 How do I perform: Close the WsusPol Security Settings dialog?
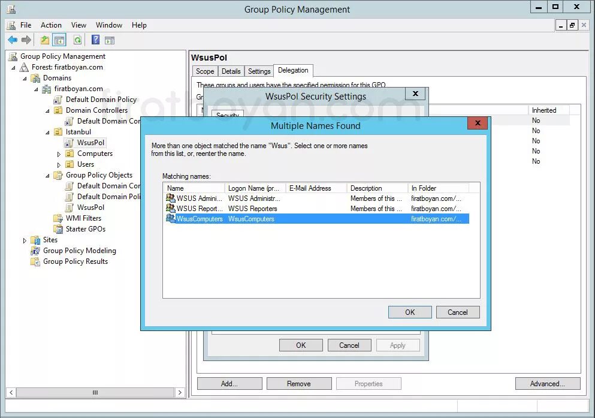415,94
